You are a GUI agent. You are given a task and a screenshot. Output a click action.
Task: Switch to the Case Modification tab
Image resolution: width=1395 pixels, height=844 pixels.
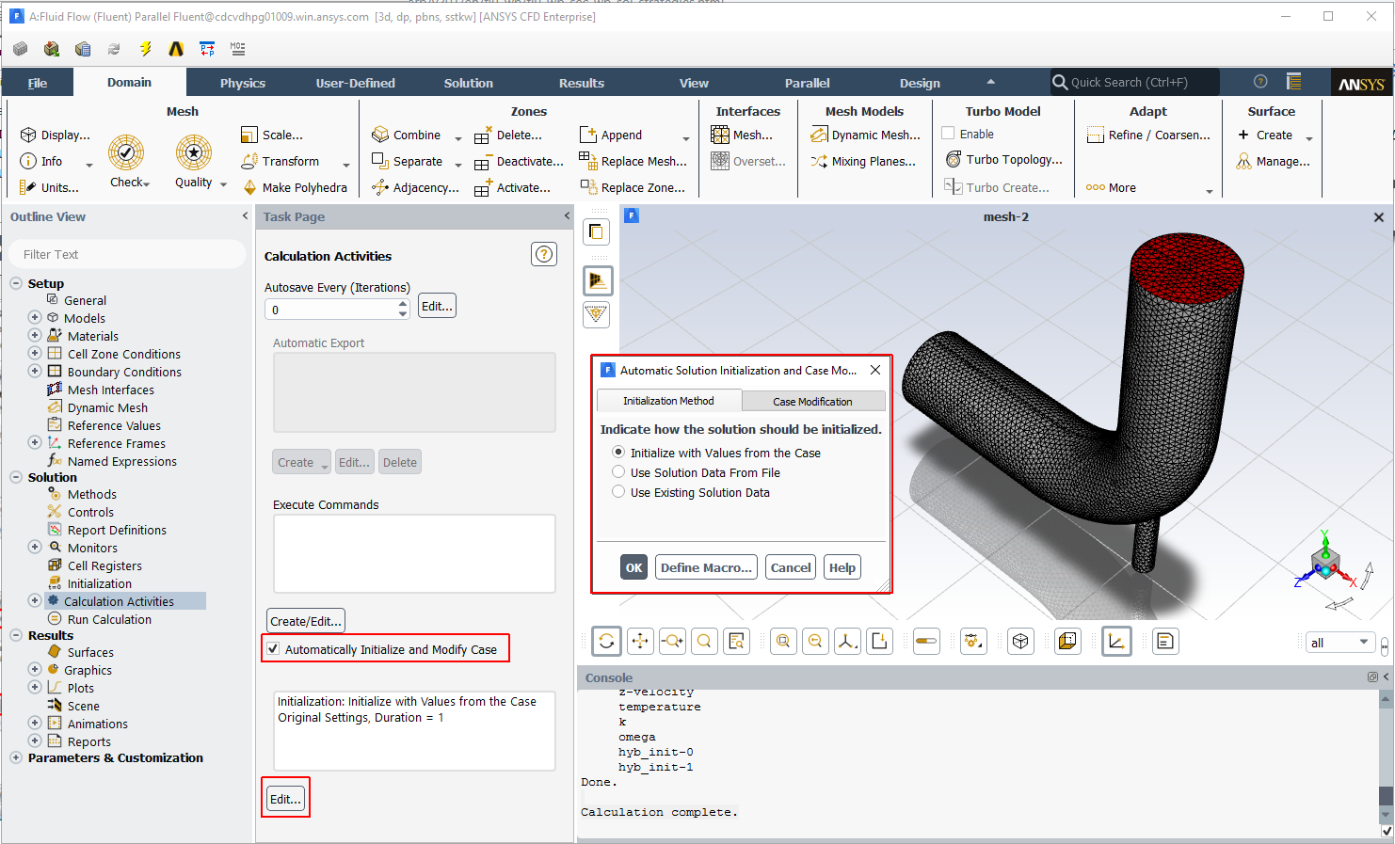813,400
